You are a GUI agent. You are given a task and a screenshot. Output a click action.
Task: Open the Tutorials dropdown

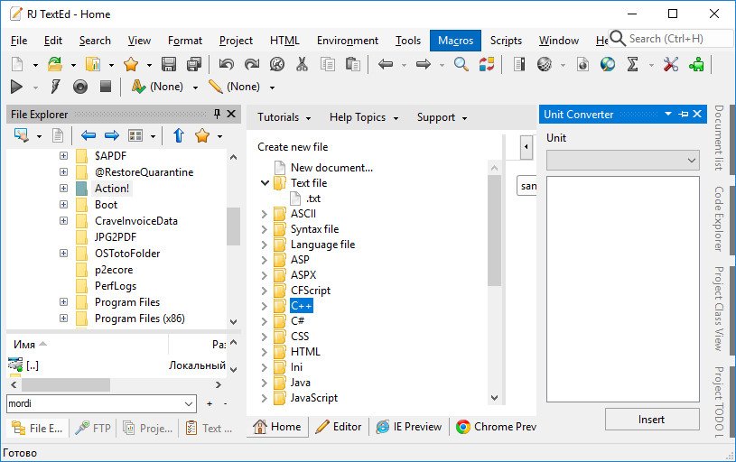[x=284, y=117]
